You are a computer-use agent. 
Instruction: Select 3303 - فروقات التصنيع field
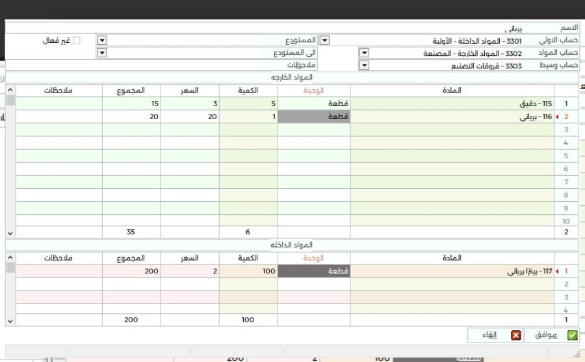(x=446, y=66)
